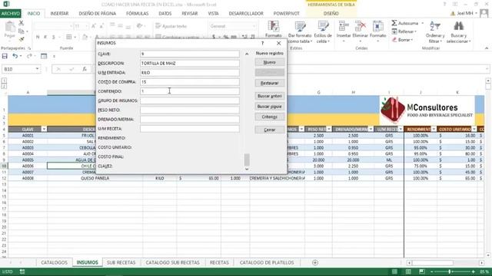Click the Nuevo button in INSUMOS dialog

[x=270, y=62]
